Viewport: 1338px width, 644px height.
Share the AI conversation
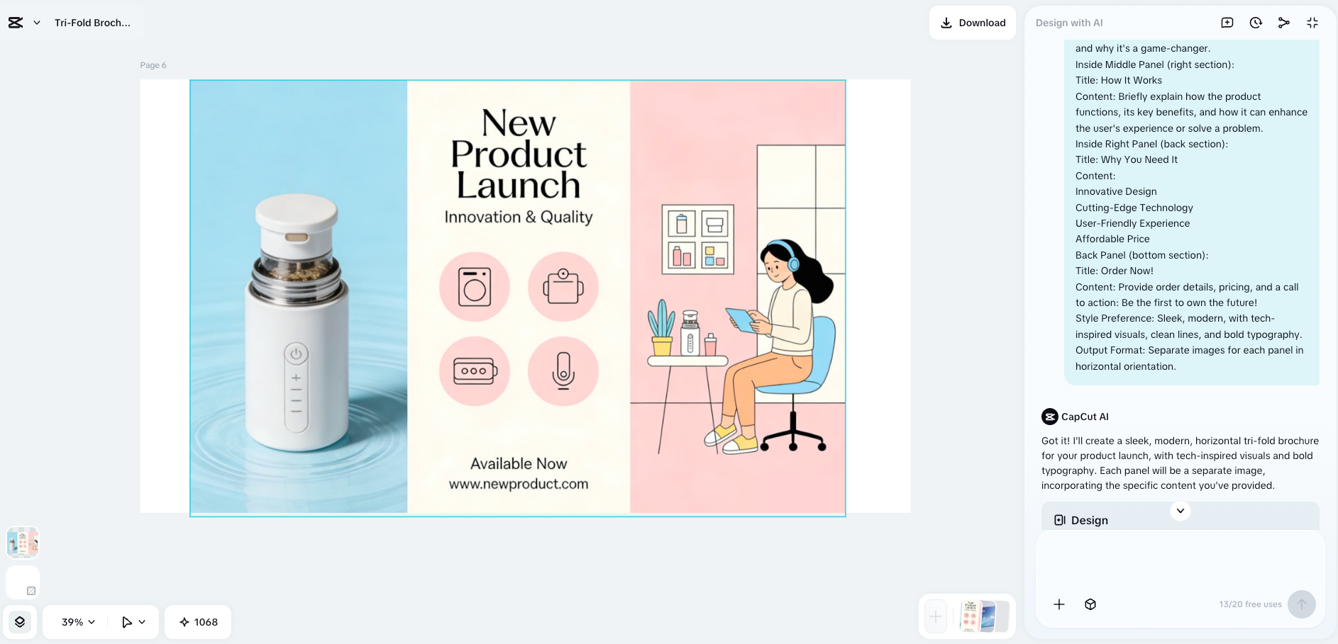click(x=1284, y=22)
